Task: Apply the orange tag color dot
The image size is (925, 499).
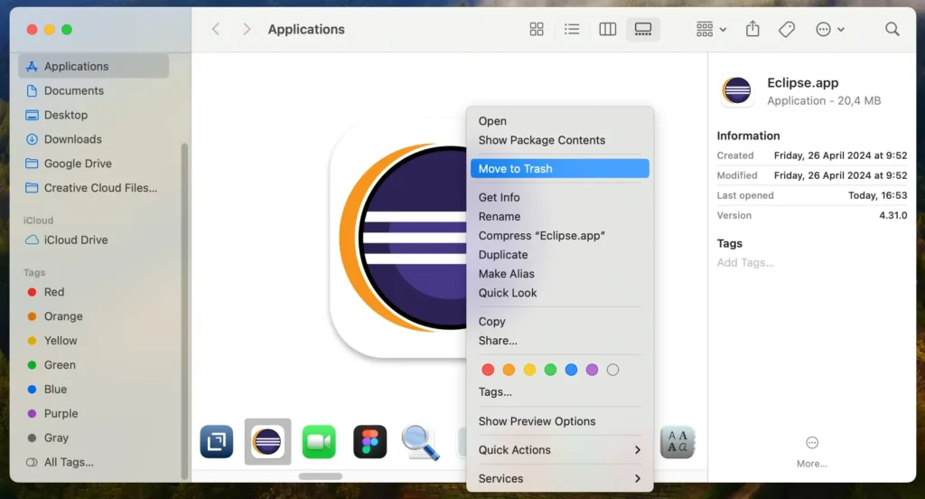Action: [509, 370]
